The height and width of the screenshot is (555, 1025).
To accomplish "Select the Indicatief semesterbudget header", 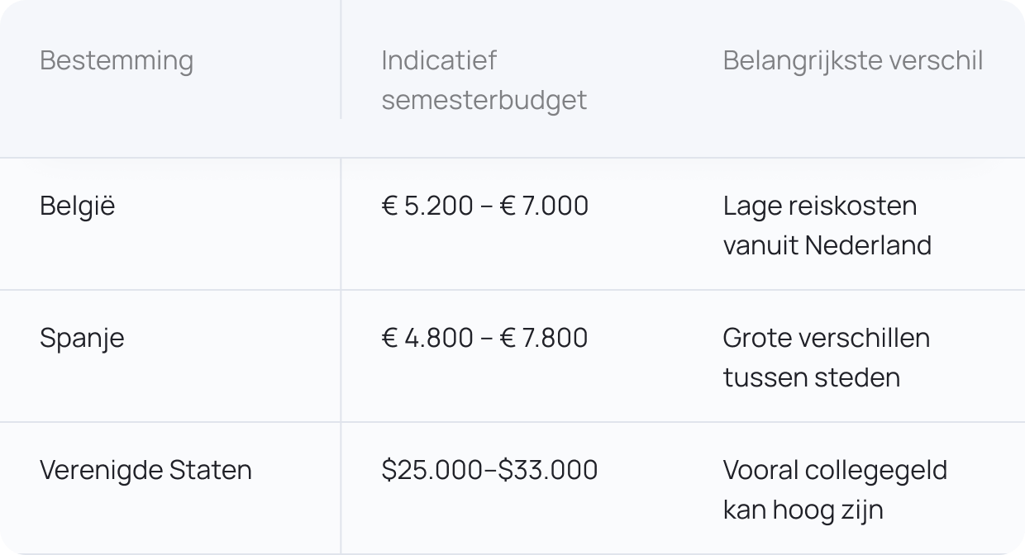I will click(484, 80).
